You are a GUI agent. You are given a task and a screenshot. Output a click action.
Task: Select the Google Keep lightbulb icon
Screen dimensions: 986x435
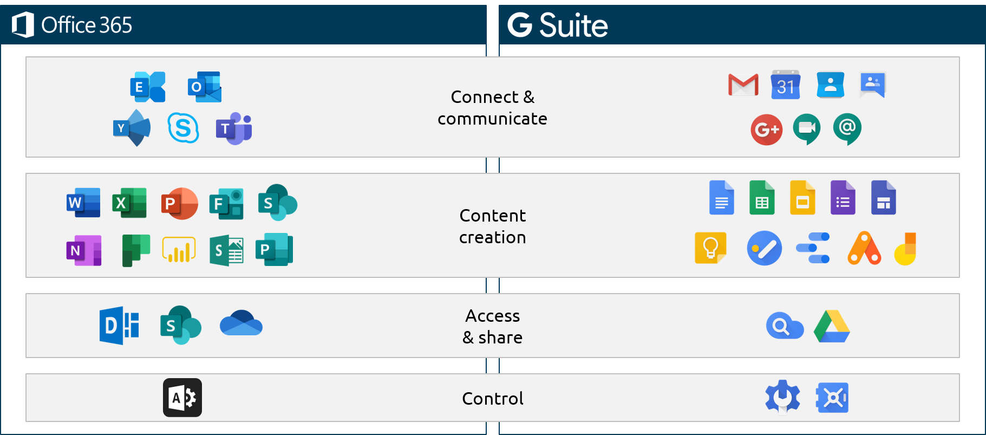click(x=710, y=248)
